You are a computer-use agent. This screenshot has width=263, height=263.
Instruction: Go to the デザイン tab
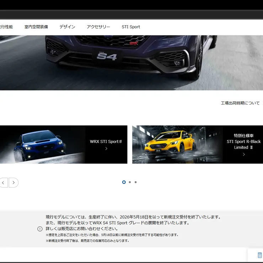pos(67,27)
